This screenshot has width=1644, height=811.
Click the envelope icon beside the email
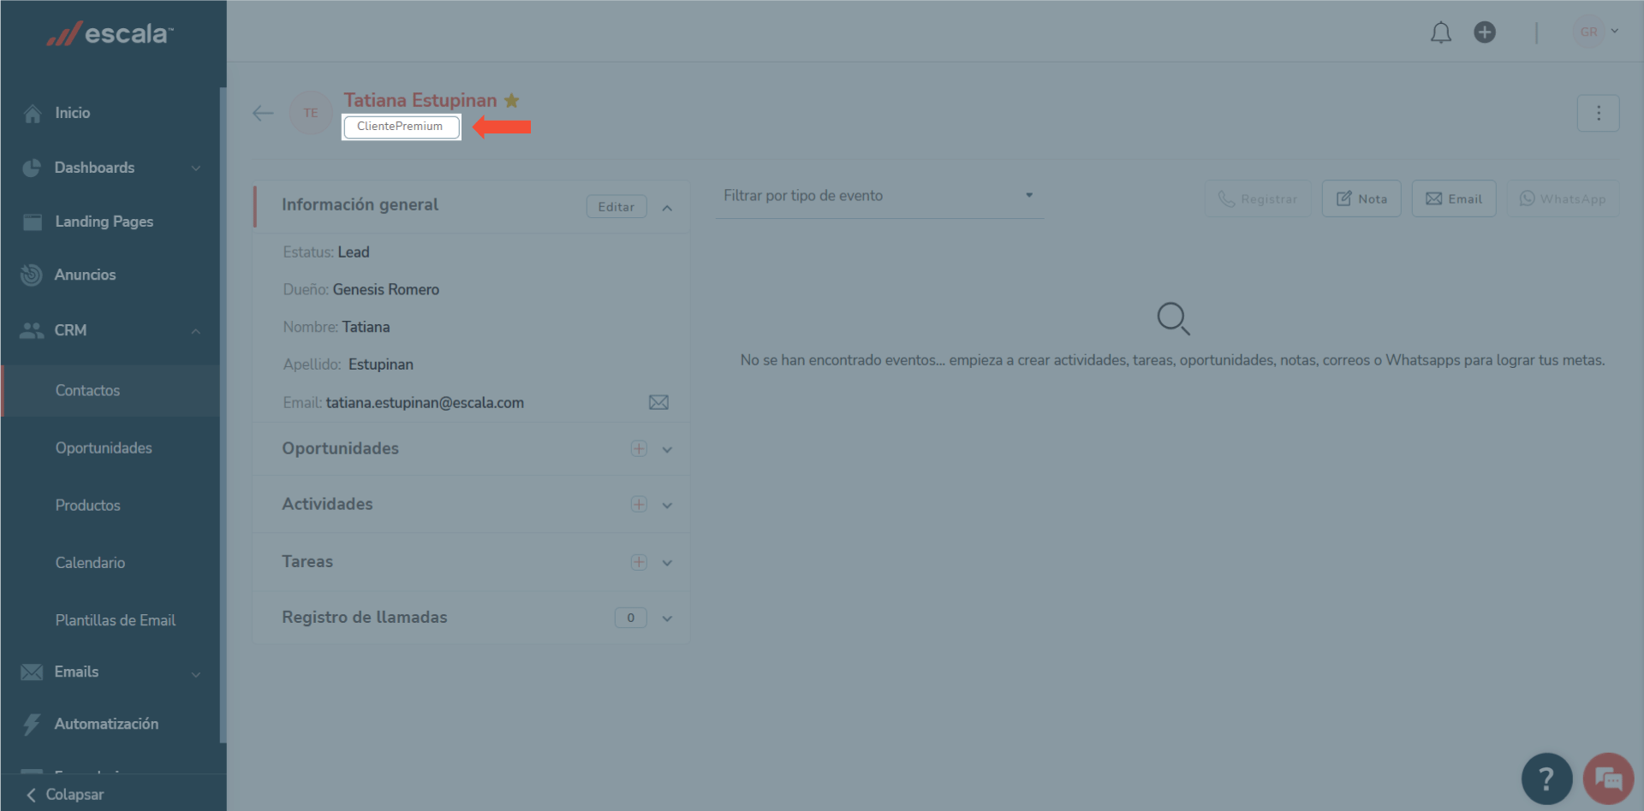pos(658,402)
